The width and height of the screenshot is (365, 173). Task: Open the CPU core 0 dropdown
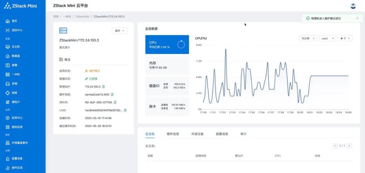pyautogui.click(x=345, y=38)
